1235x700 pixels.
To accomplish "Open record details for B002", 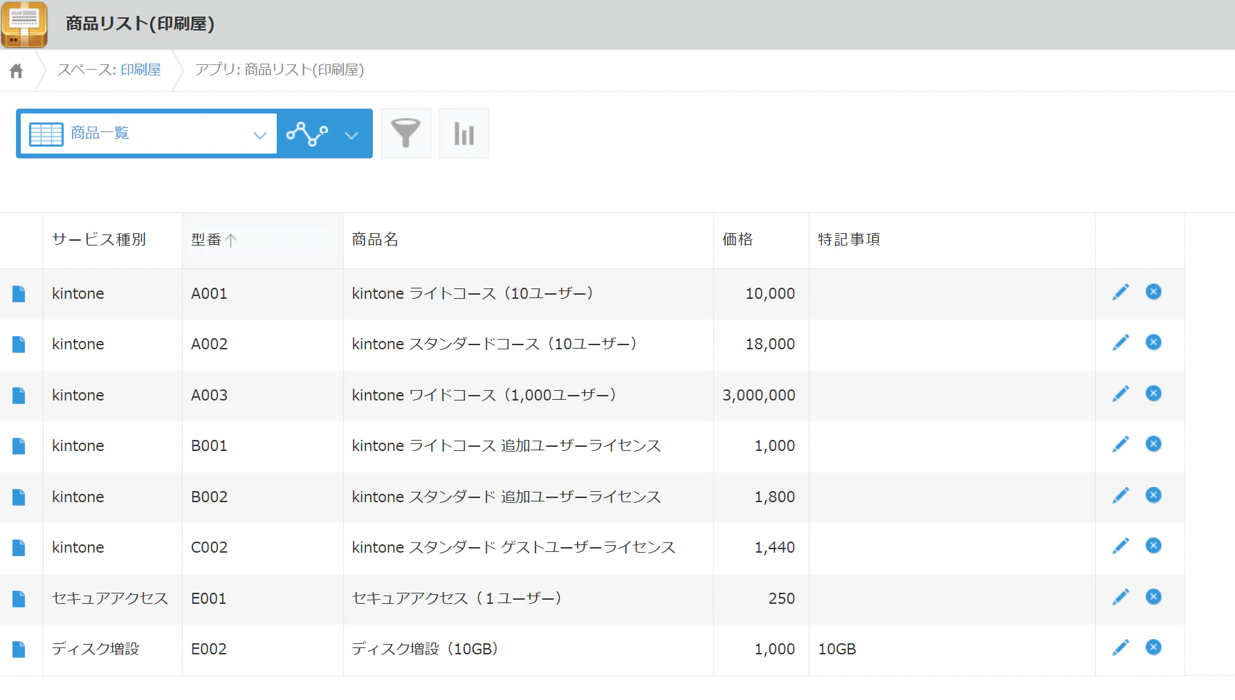I will [x=19, y=497].
